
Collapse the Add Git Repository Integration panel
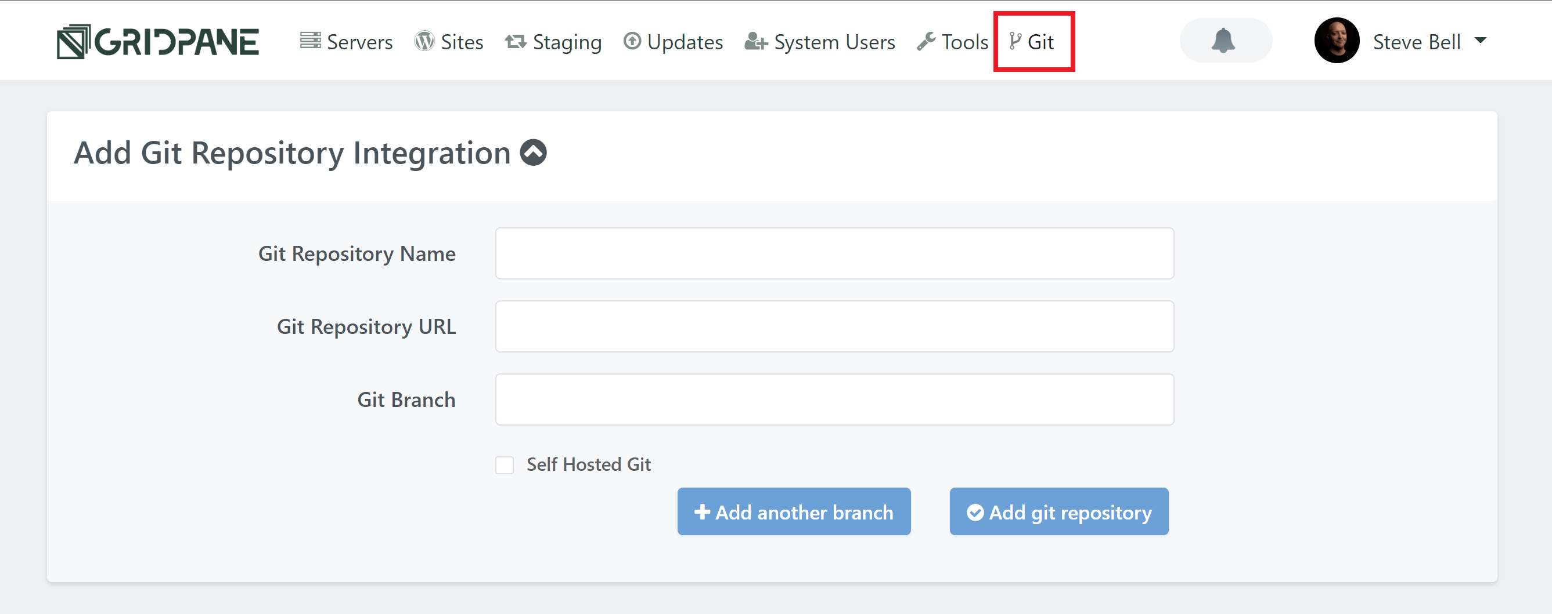click(533, 152)
